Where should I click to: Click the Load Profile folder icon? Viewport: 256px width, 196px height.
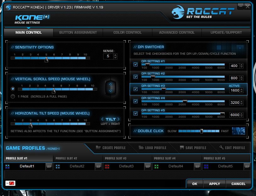pos(141,148)
